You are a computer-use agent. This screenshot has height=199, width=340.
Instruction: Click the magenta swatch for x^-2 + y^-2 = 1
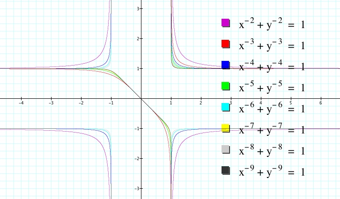click(226, 23)
